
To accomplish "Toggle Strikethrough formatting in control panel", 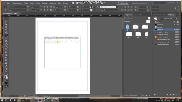I will click(x=47, y=10).
